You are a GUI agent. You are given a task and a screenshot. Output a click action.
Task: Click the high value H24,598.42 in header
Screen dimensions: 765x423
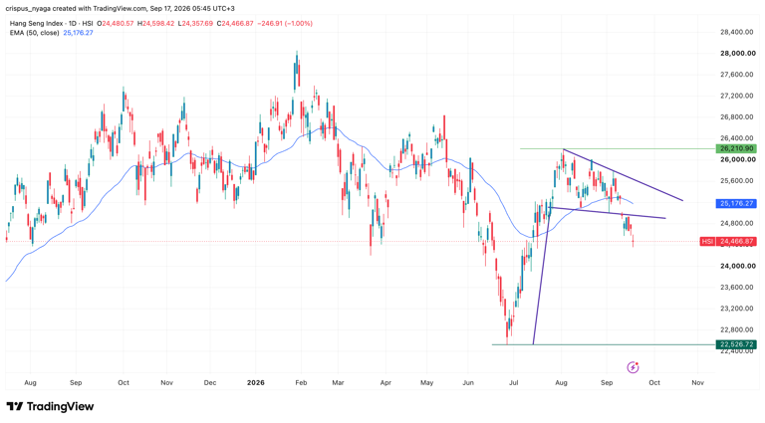(x=155, y=24)
